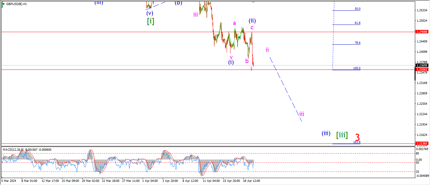Select the blue (ii) wave label
The image size is (430, 185).
tap(252, 21)
